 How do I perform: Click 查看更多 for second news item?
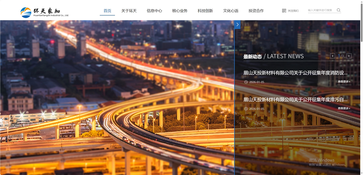pos(344,109)
